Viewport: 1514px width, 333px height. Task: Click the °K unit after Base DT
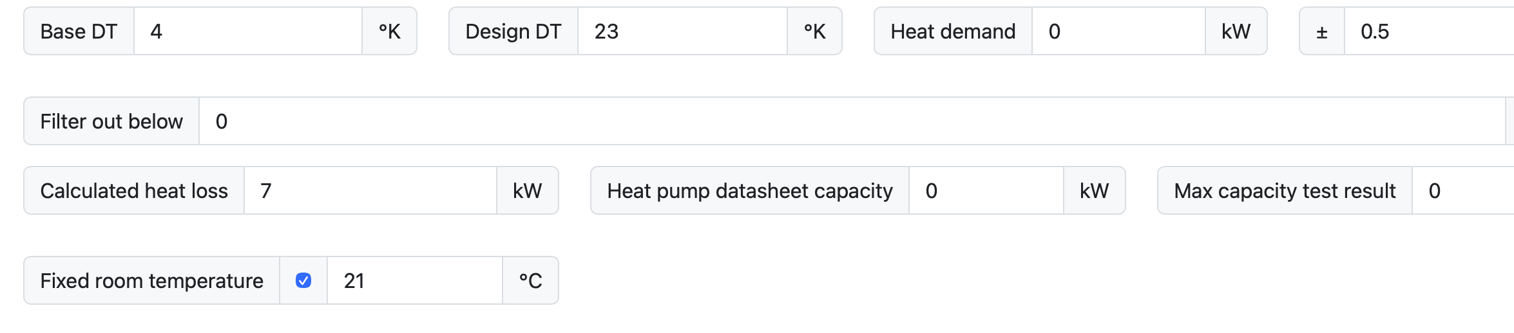click(389, 32)
